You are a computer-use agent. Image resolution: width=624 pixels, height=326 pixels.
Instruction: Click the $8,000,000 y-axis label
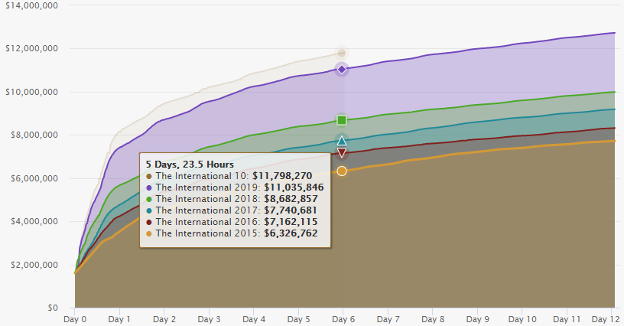tap(34, 135)
